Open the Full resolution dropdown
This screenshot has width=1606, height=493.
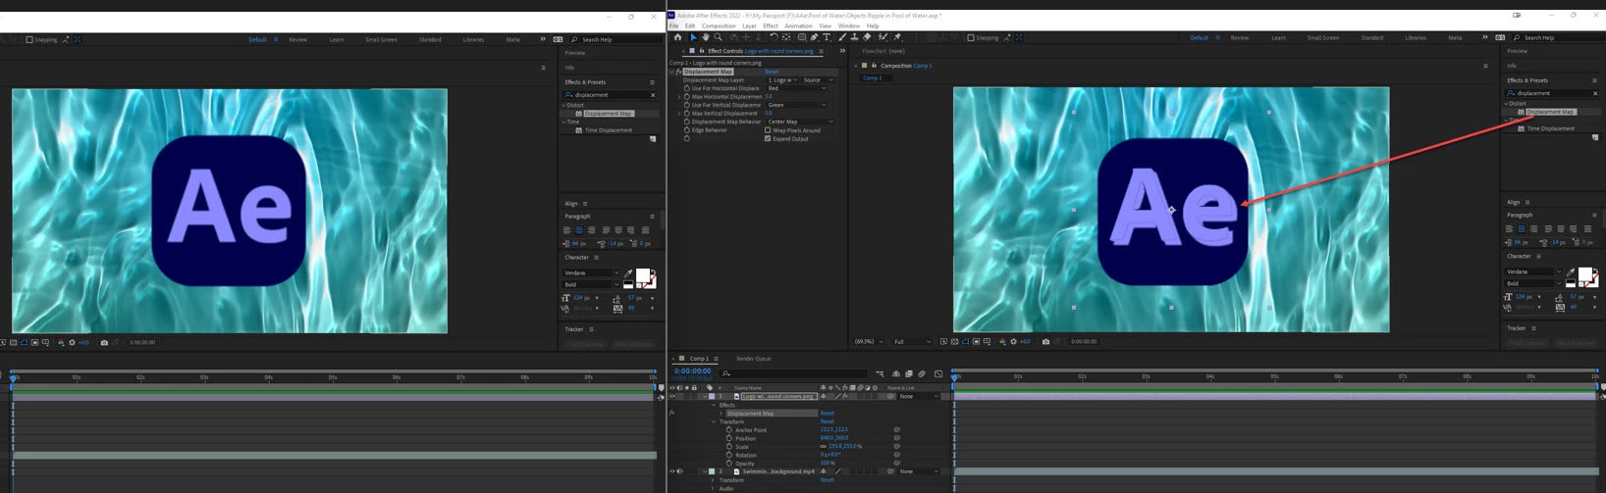tap(912, 341)
